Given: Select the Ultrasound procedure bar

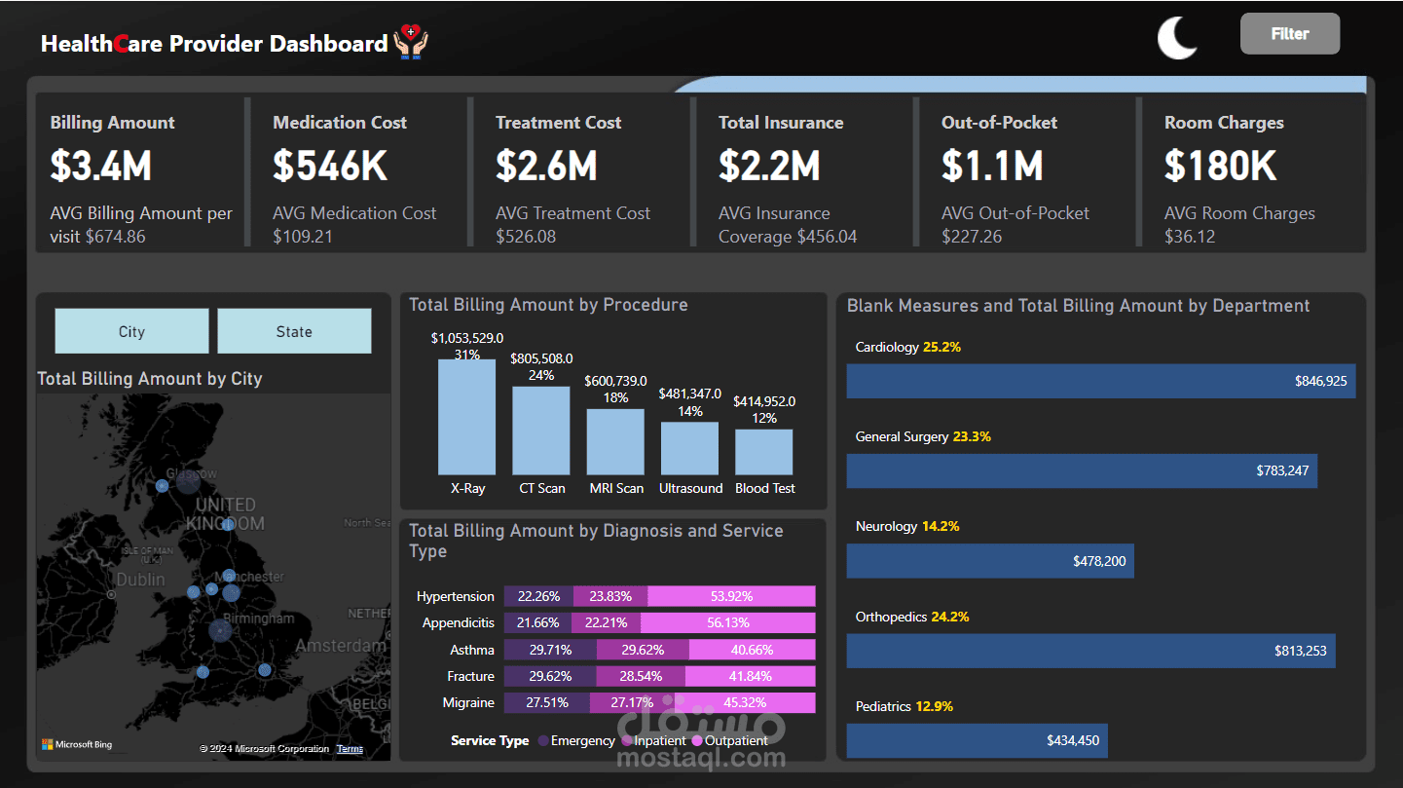Looking at the screenshot, I should pos(689,448).
